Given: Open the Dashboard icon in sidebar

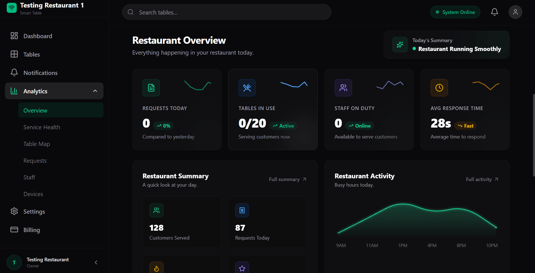Looking at the screenshot, I should tap(14, 36).
